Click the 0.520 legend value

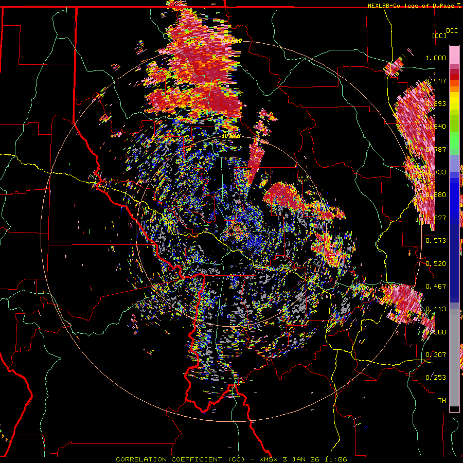[436, 263]
